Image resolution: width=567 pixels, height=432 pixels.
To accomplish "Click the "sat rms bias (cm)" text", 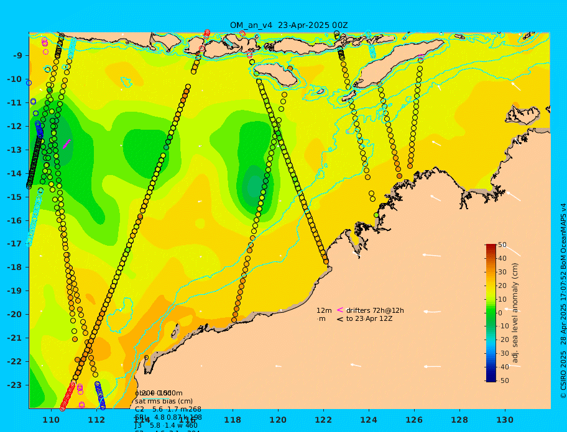I will pos(164,401).
